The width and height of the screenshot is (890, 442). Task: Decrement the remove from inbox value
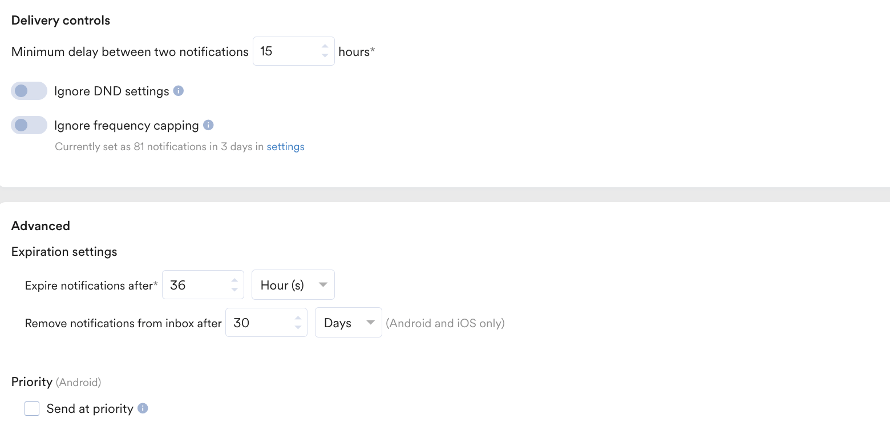298,327
